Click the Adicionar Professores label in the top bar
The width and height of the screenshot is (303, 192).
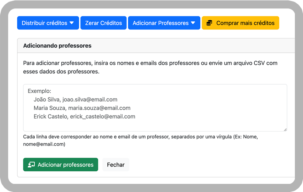[160, 23]
